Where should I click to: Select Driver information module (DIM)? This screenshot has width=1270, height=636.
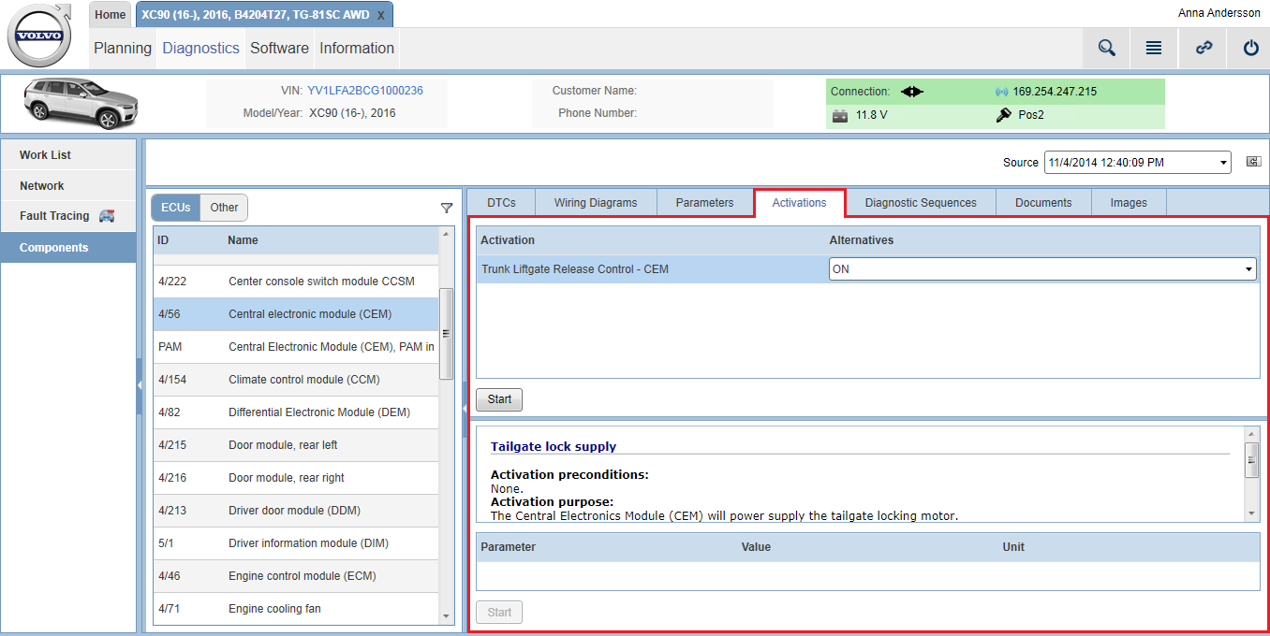coord(296,543)
